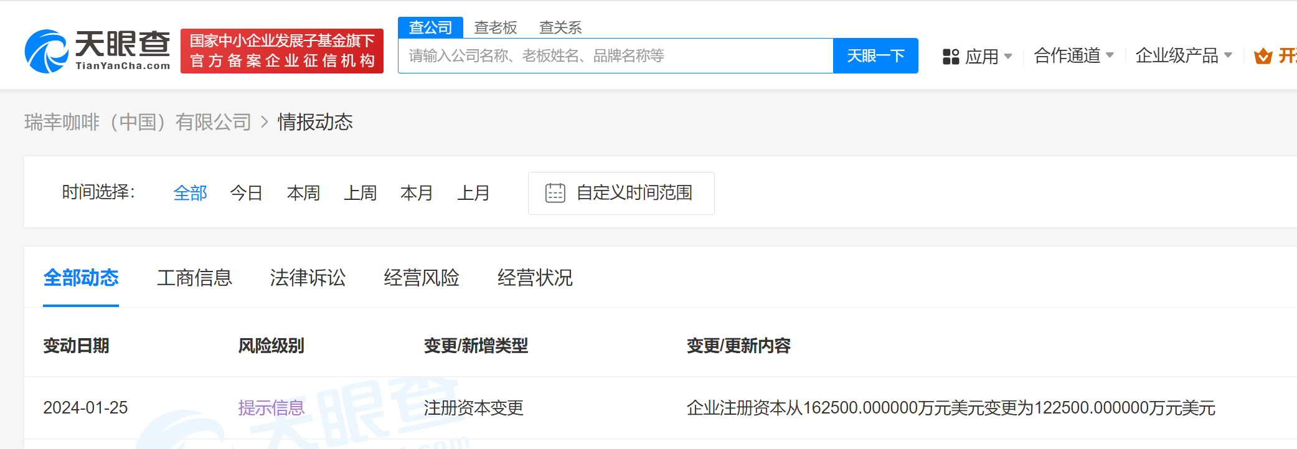Click the 情报动态 breadcrumb text
Screen dimensions: 1297x449
[315, 122]
